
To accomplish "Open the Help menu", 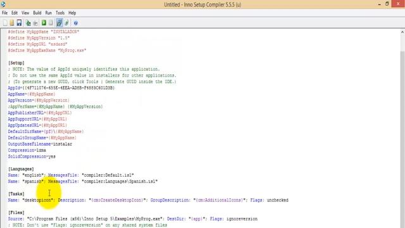I will point(72,13).
